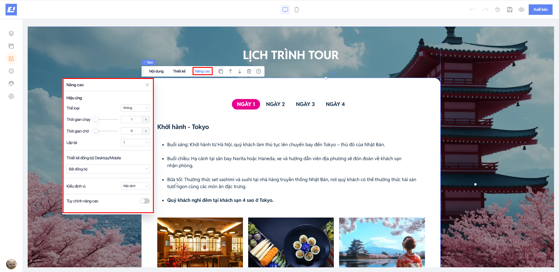The image size is (559, 272).
Task: Click the Thời gian chờ value field
Action: coord(132,131)
